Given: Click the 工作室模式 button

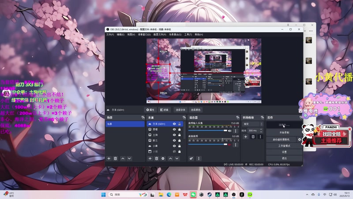Looking at the screenshot, I should 284,146.
